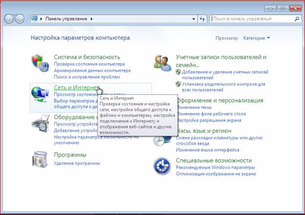Image resolution: width=305 pixels, height=215 pixels.
Task: Click the Back navigation arrow button
Action: [x=9, y=19]
